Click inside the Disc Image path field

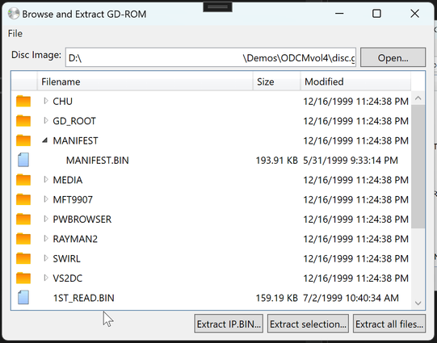click(211, 57)
